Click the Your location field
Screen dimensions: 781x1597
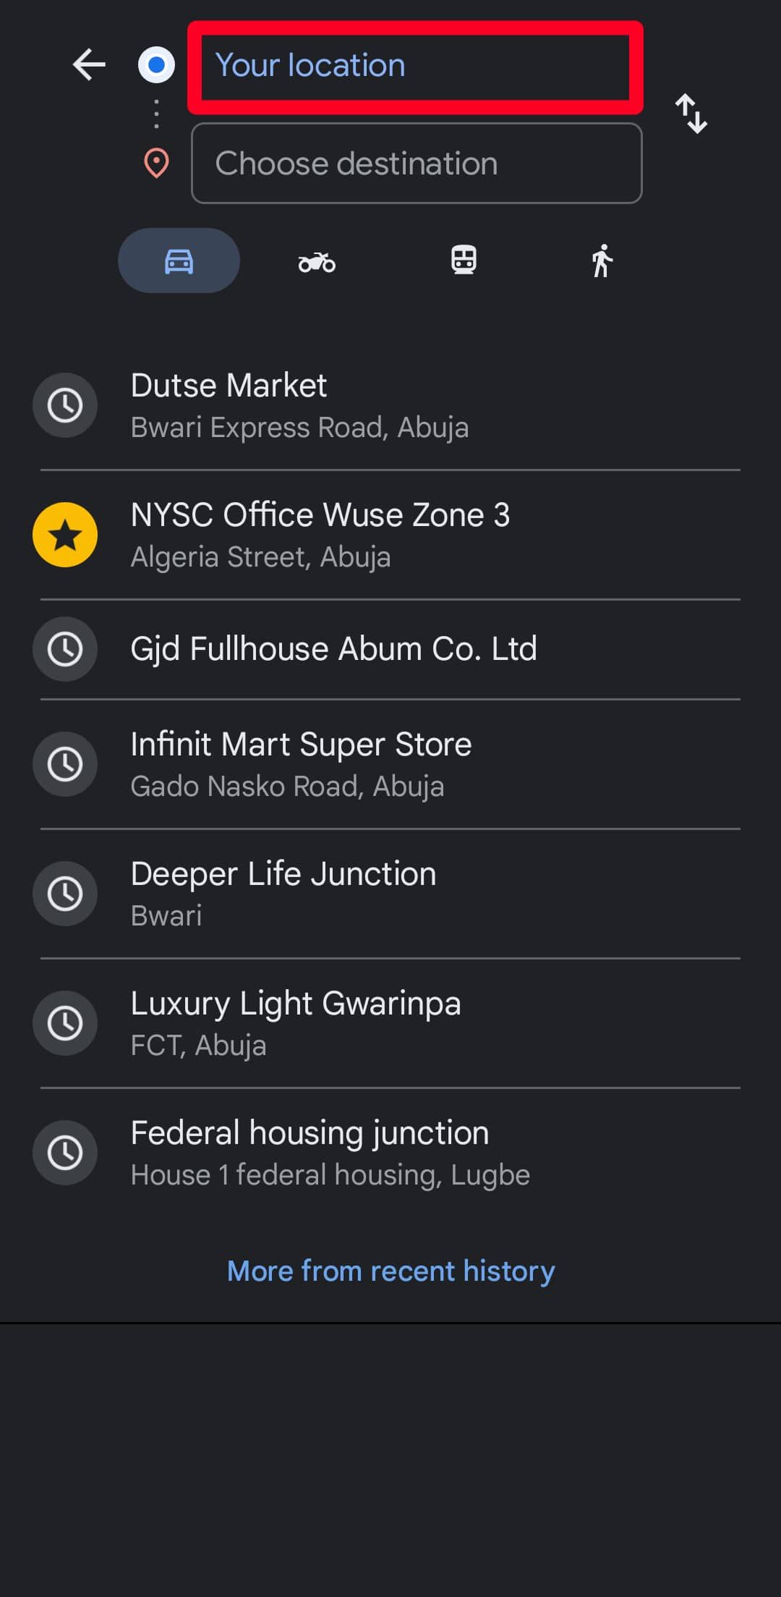[x=415, y=67]
